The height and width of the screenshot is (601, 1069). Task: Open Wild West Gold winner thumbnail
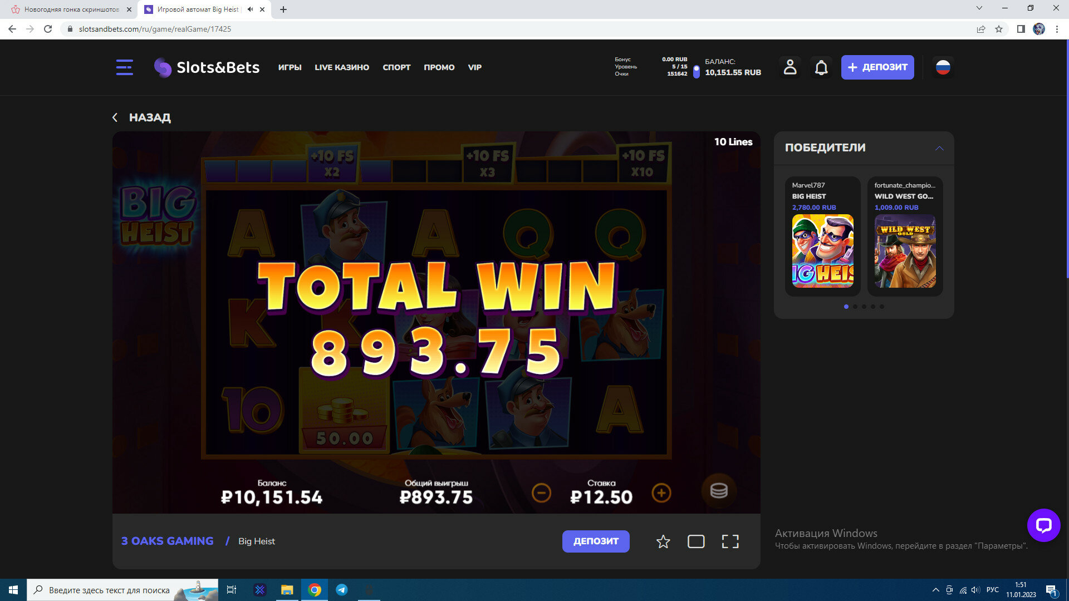coord(905,251)
